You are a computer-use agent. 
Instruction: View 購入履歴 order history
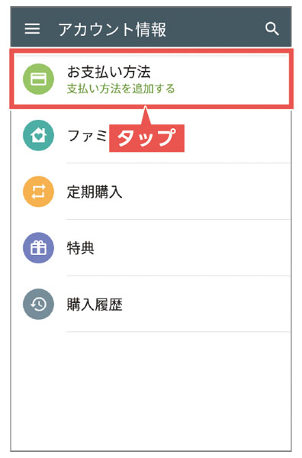coord(95,305)
